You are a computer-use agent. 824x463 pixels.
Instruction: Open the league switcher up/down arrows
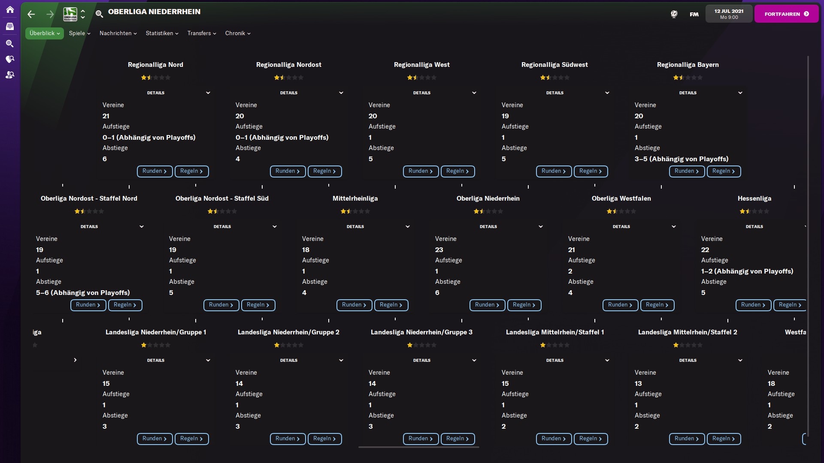click(83, 14)
